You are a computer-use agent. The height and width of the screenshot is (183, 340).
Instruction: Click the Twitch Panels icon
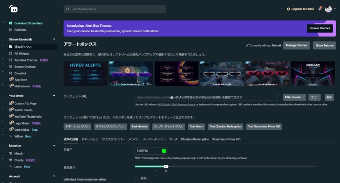click(11, 110)
